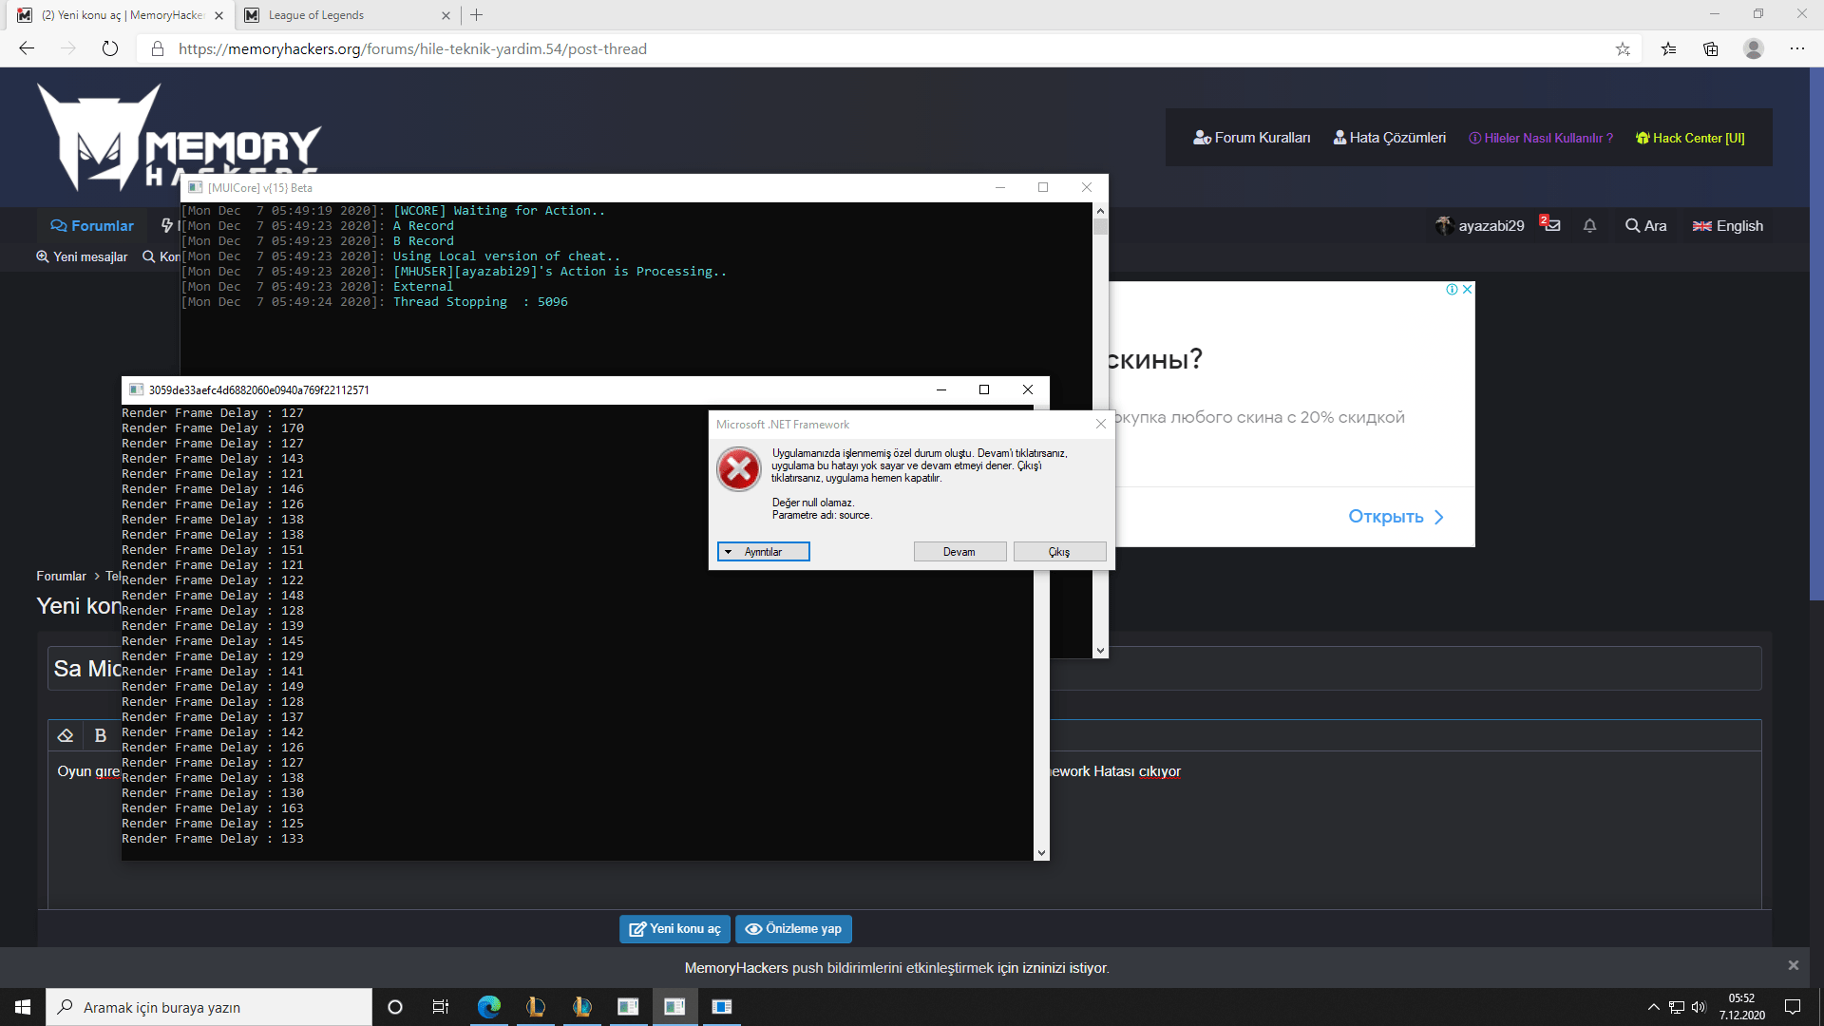Open Yeni mesajlar link
The width and height of the screenshot is (1824, 1026).
pyautogui.click(x=82, y=256)
